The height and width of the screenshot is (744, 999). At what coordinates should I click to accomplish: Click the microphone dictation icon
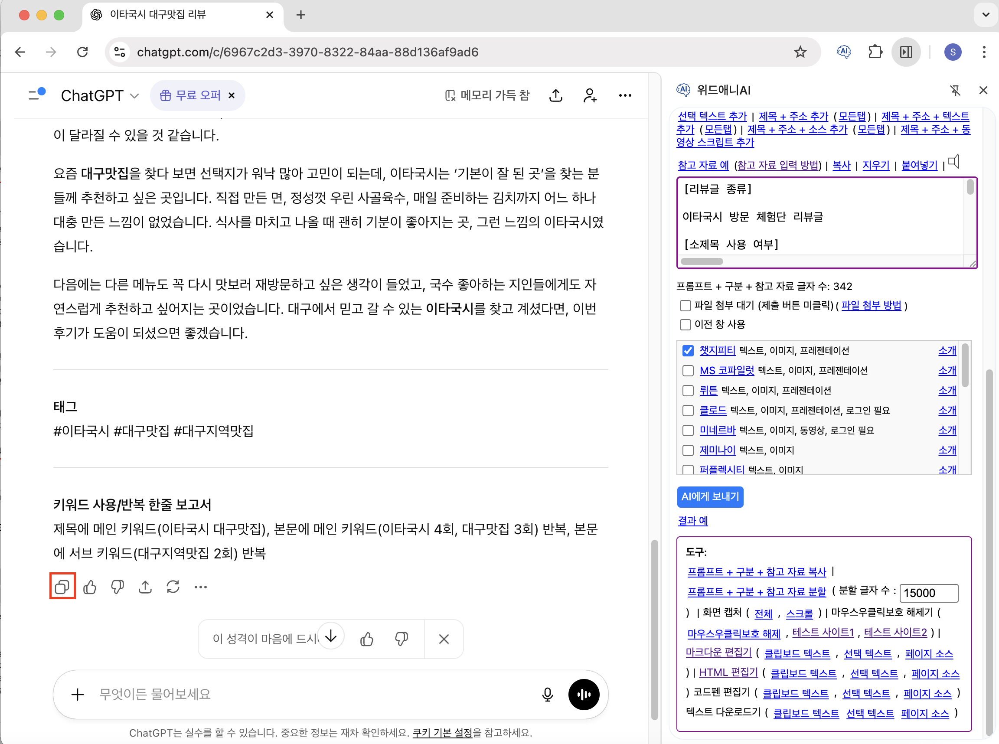547,694
